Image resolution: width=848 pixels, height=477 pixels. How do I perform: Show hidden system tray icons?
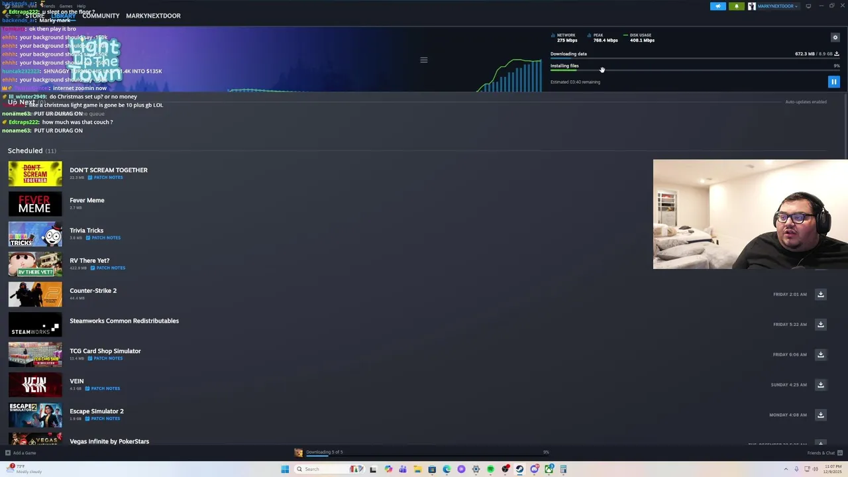[x=786, y=469]
